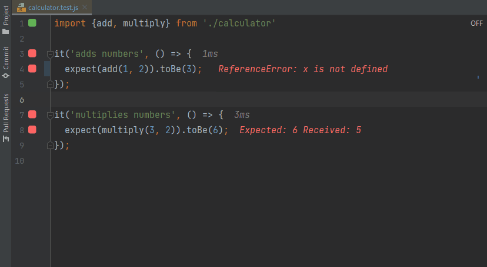The width and height of the screenshot is (487, 267).
Task: Click the 'Expected: 6 Received: 5' message
Action: [x=300, y=130]
